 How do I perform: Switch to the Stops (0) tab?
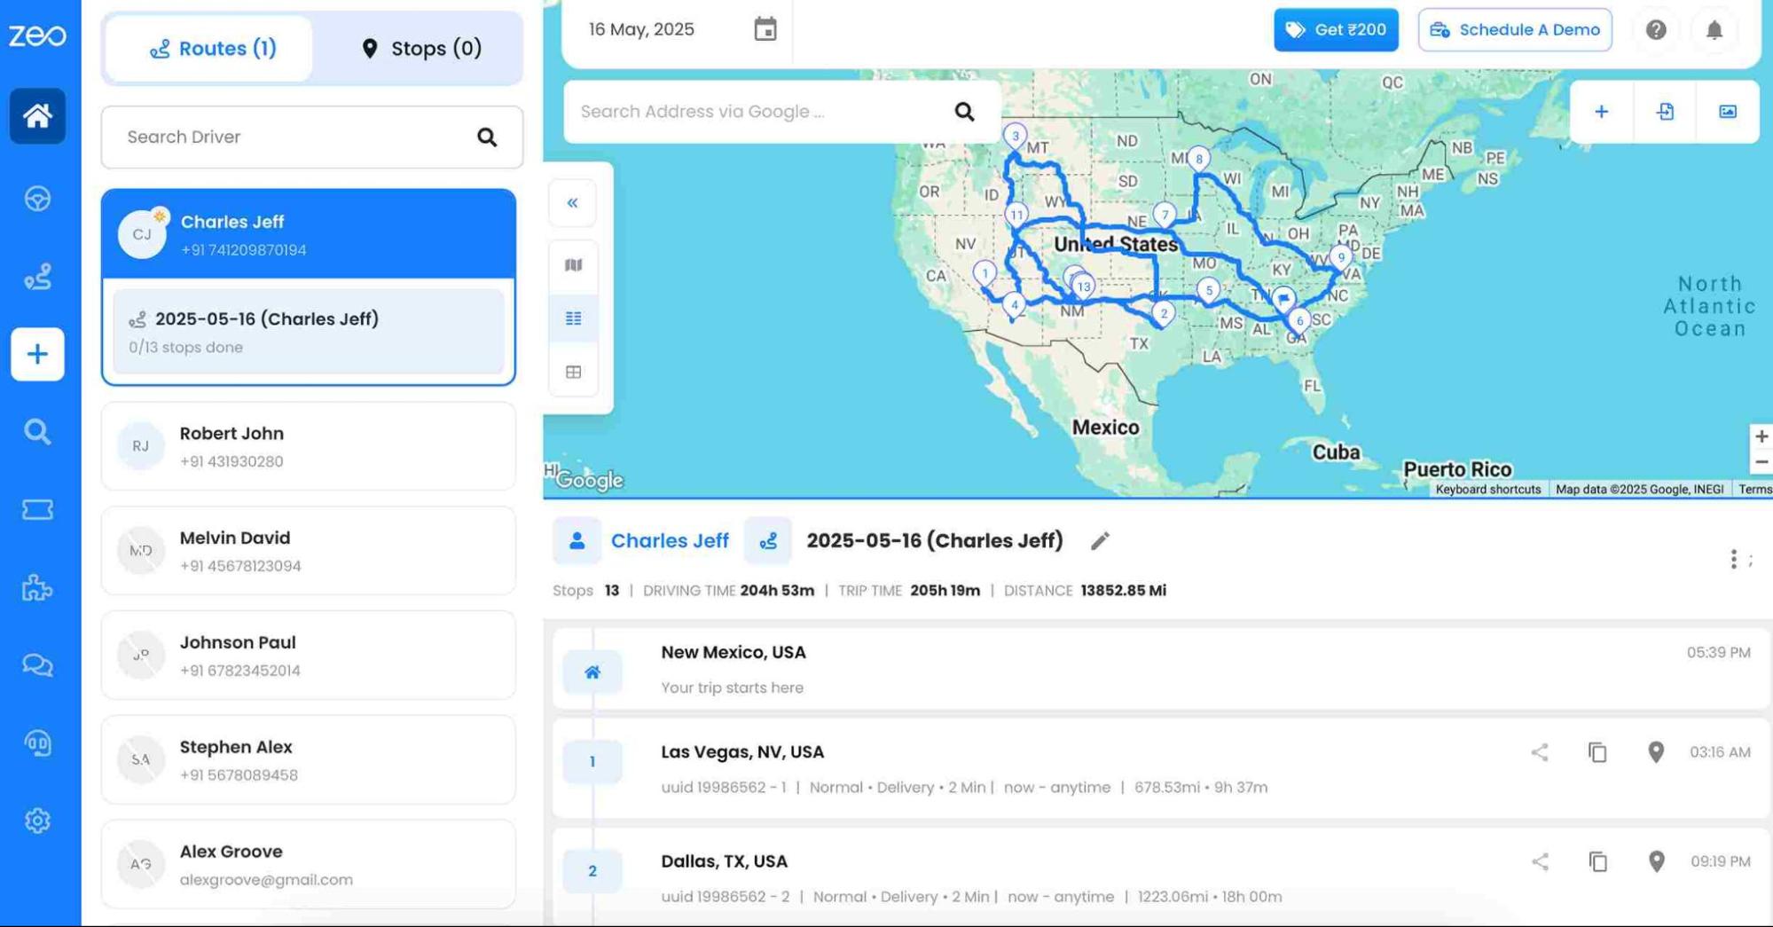pyautogui.click(x=421, y=48)
